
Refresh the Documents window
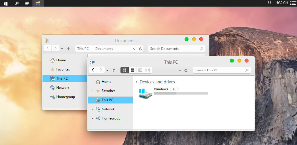(x=140, y=49)
